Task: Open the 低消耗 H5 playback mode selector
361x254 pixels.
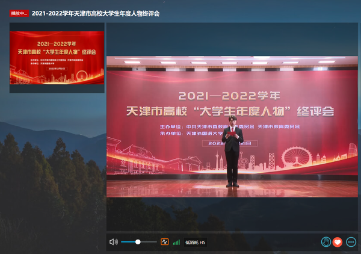Action: pos(196,242)
